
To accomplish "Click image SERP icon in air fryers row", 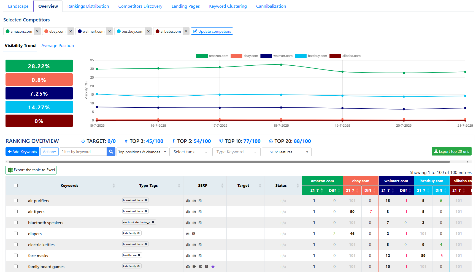I will click(194, 212).
